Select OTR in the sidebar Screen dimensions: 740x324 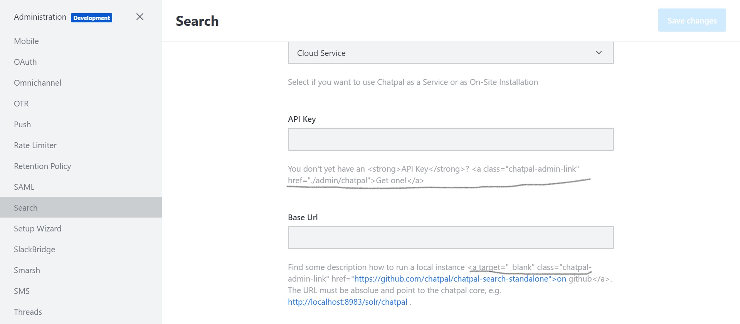81,104
